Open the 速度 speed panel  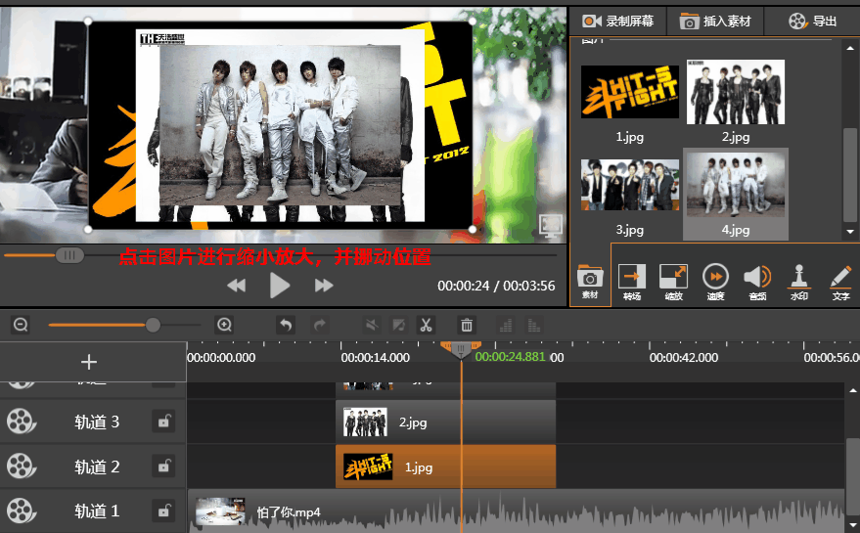point(715,282)
